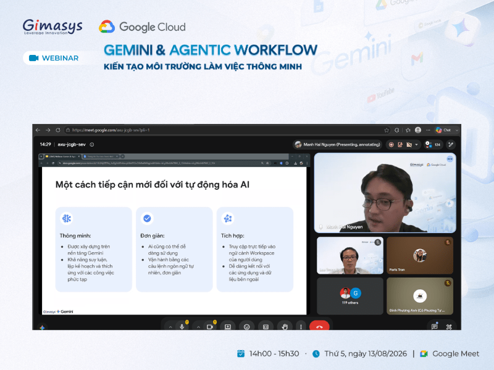Click the shared browser's tab search dropdown
This screenshot has width=494, height=370.
(x=41, y=157)
